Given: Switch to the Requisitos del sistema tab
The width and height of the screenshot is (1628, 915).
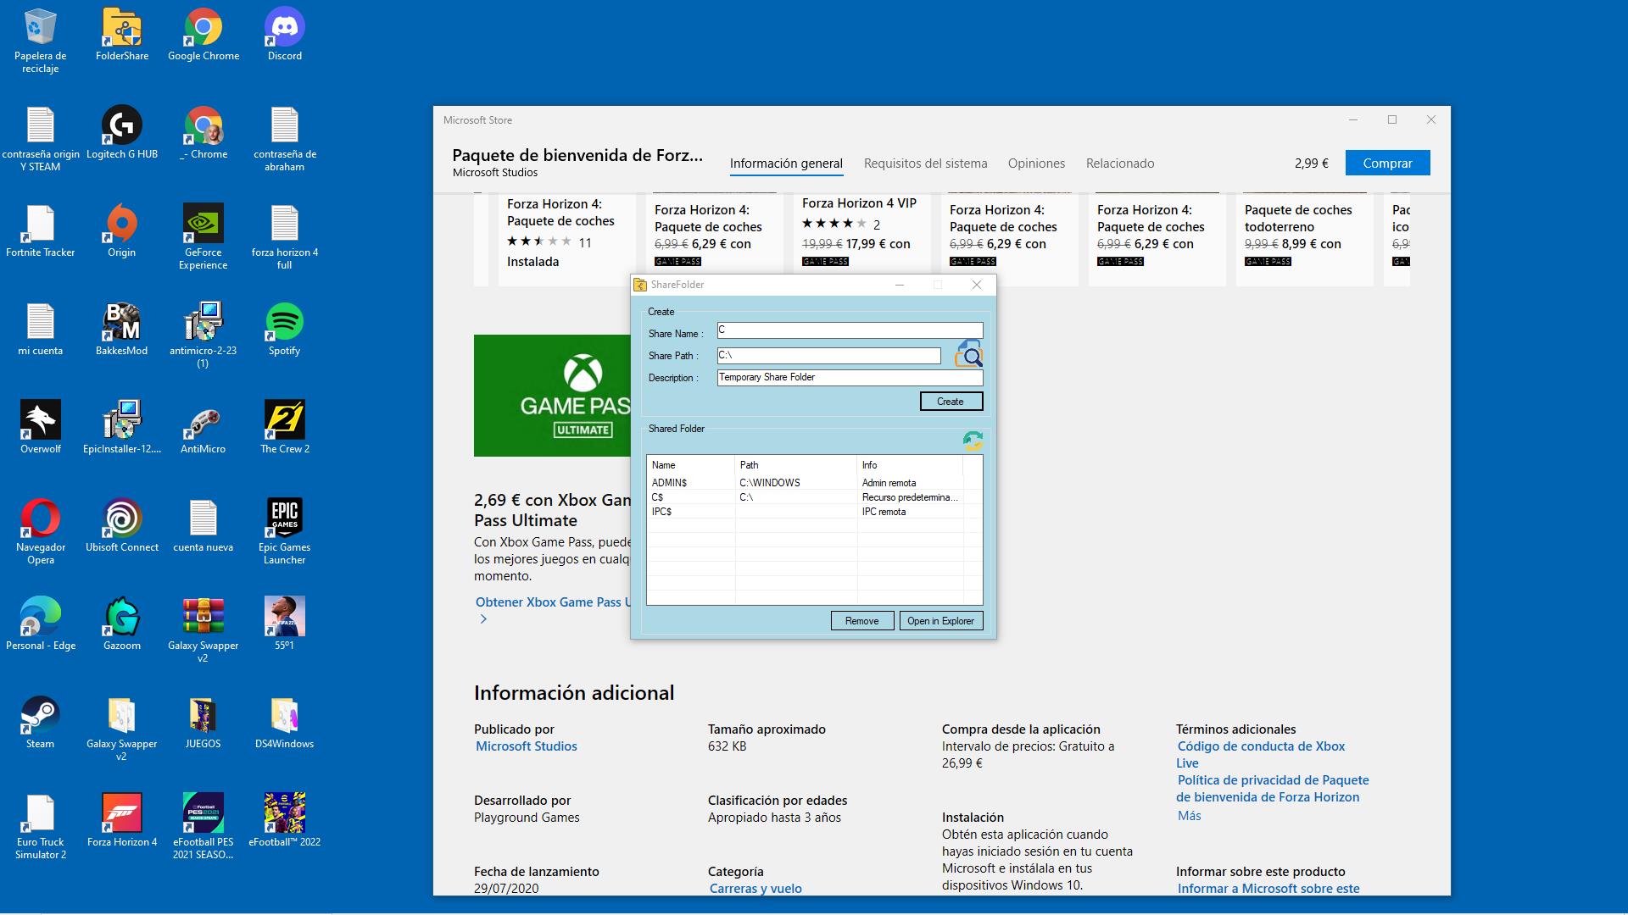Looking at the screenshot, I should pyautogui.click(x=925, y=164).
